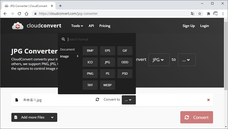Viewport: 228px width, 129px height.
Task: Click the browser back arrow
Action: point(5,14)
